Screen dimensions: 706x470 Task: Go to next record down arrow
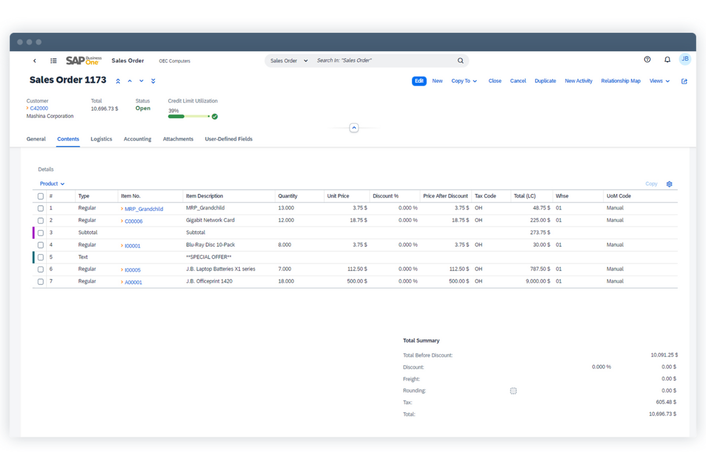(141, 81)
